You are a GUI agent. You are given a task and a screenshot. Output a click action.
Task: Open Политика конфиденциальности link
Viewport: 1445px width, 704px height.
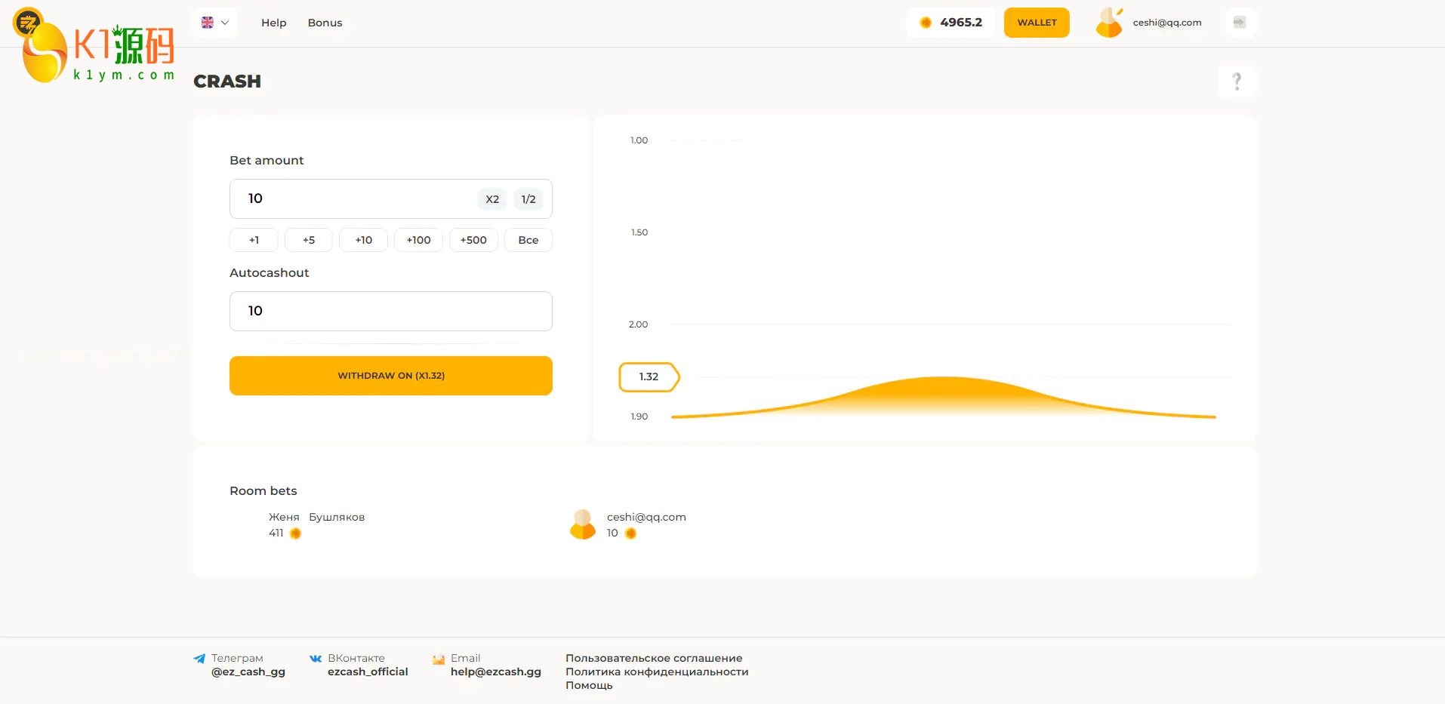pyautogui.click(x=657, y=672)
